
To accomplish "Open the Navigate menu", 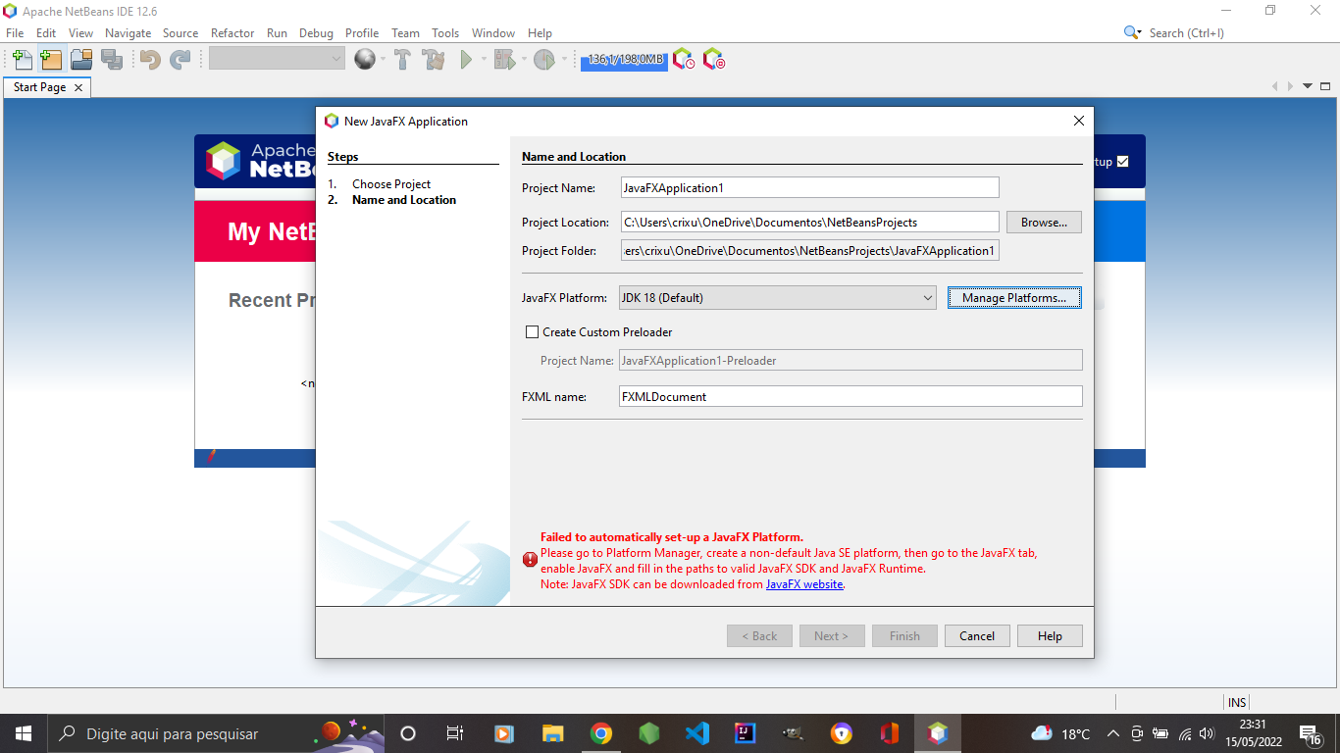I will [x=128, y=32].
